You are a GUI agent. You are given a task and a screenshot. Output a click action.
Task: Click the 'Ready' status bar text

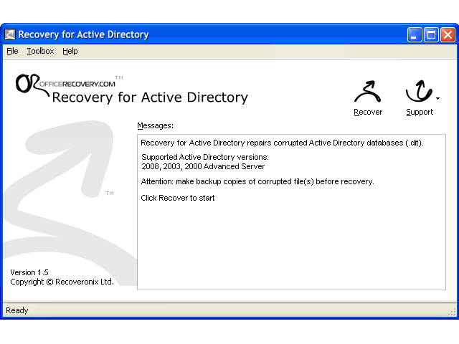coord(17,310)
